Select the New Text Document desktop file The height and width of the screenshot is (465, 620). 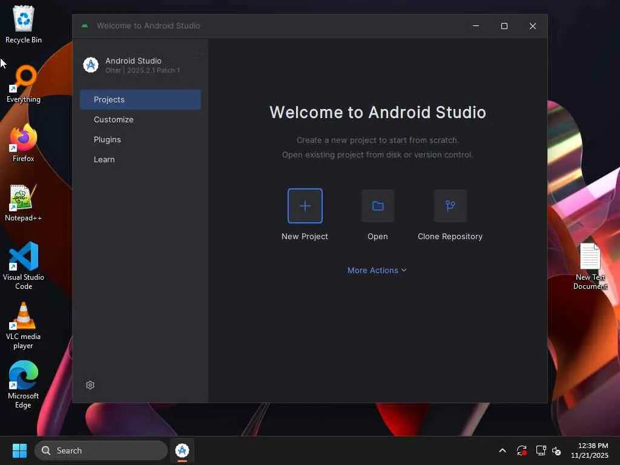[x=590, y=266]
